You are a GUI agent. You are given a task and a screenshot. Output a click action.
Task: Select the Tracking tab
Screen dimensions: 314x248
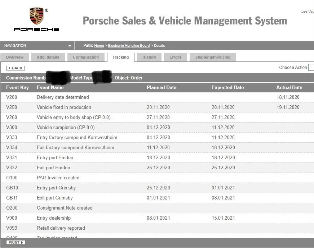120,57
